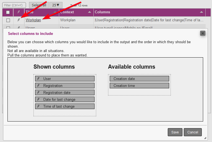The image size is (212, 142).
Task: Check the Workplan row checkbox
Action: click(8, 20)
